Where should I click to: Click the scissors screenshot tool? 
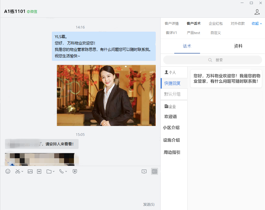(x=18, y=171)
